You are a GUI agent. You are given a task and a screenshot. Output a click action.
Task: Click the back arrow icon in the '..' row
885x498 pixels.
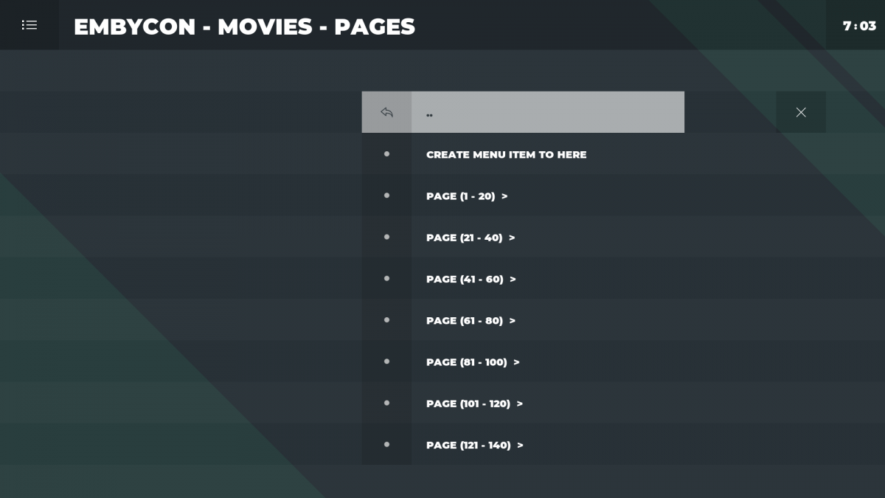[x=386, y=112]
